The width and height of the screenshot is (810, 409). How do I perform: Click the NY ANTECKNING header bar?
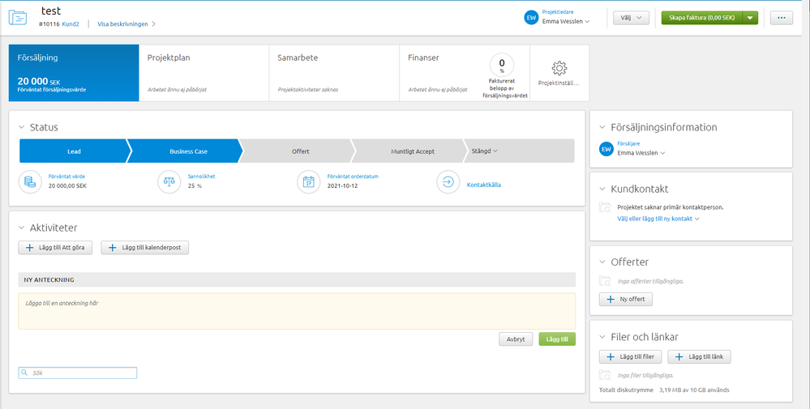297,279
